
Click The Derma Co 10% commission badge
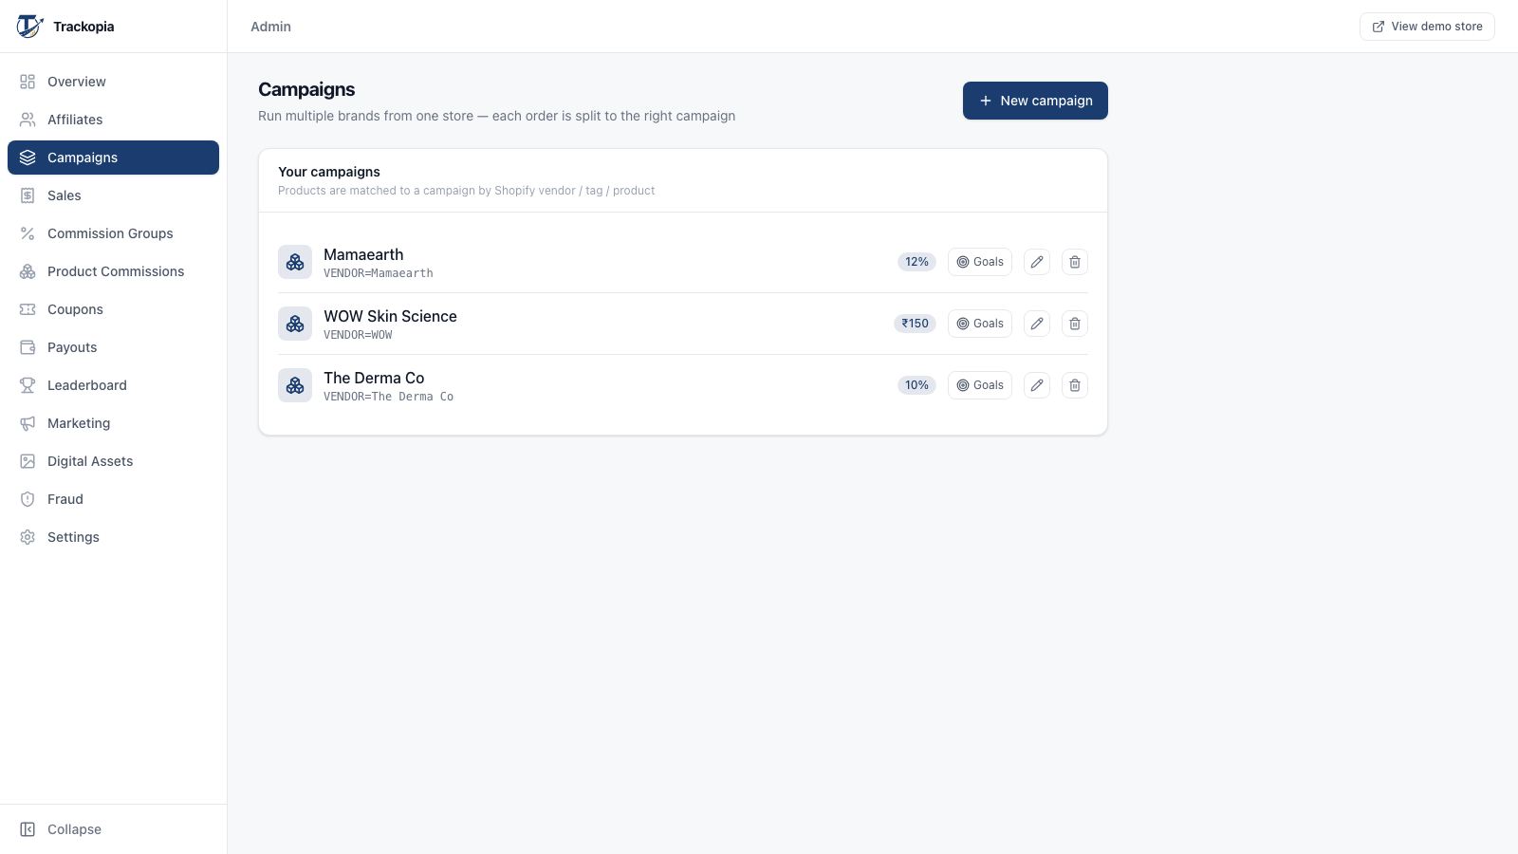[x=916, y=385]
